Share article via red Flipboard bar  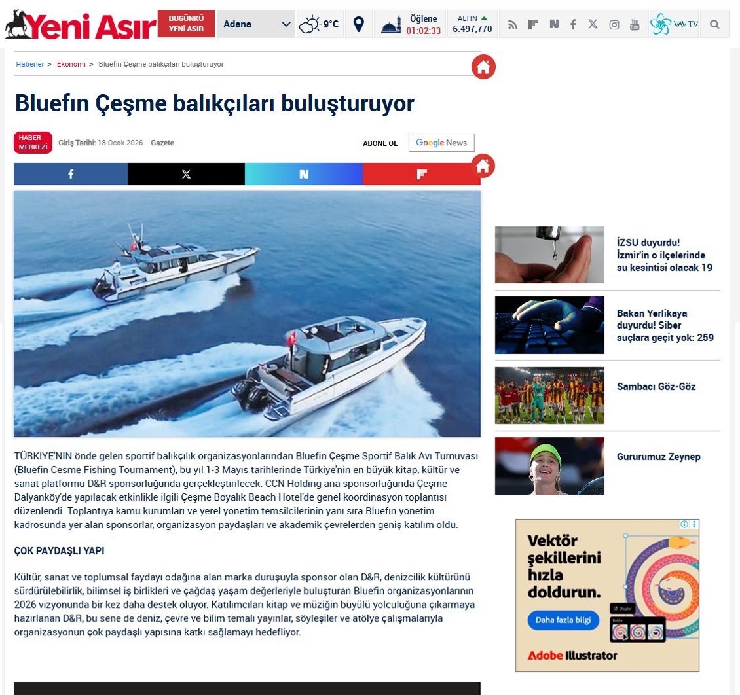click(x=422, y=174)
